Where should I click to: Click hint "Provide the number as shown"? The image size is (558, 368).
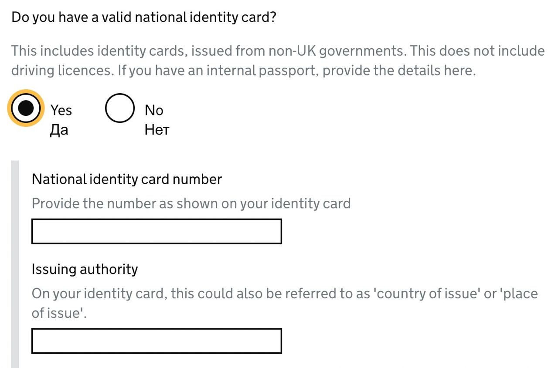191,203
